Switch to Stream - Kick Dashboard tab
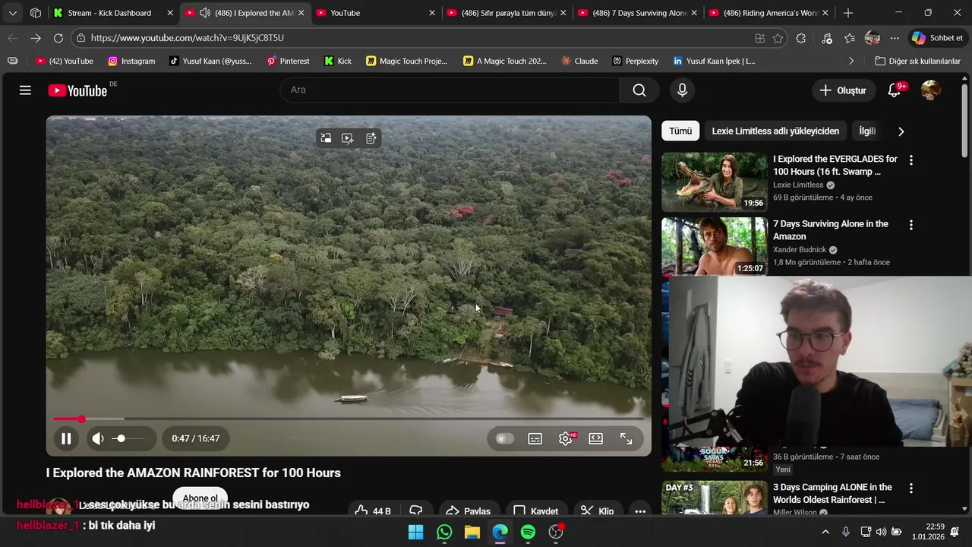Image resolution: width=972 pixels, height=547 pixels. click(112, 13)
